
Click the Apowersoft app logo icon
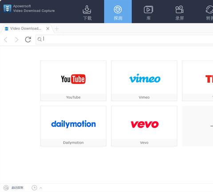[x=7, y=8]
